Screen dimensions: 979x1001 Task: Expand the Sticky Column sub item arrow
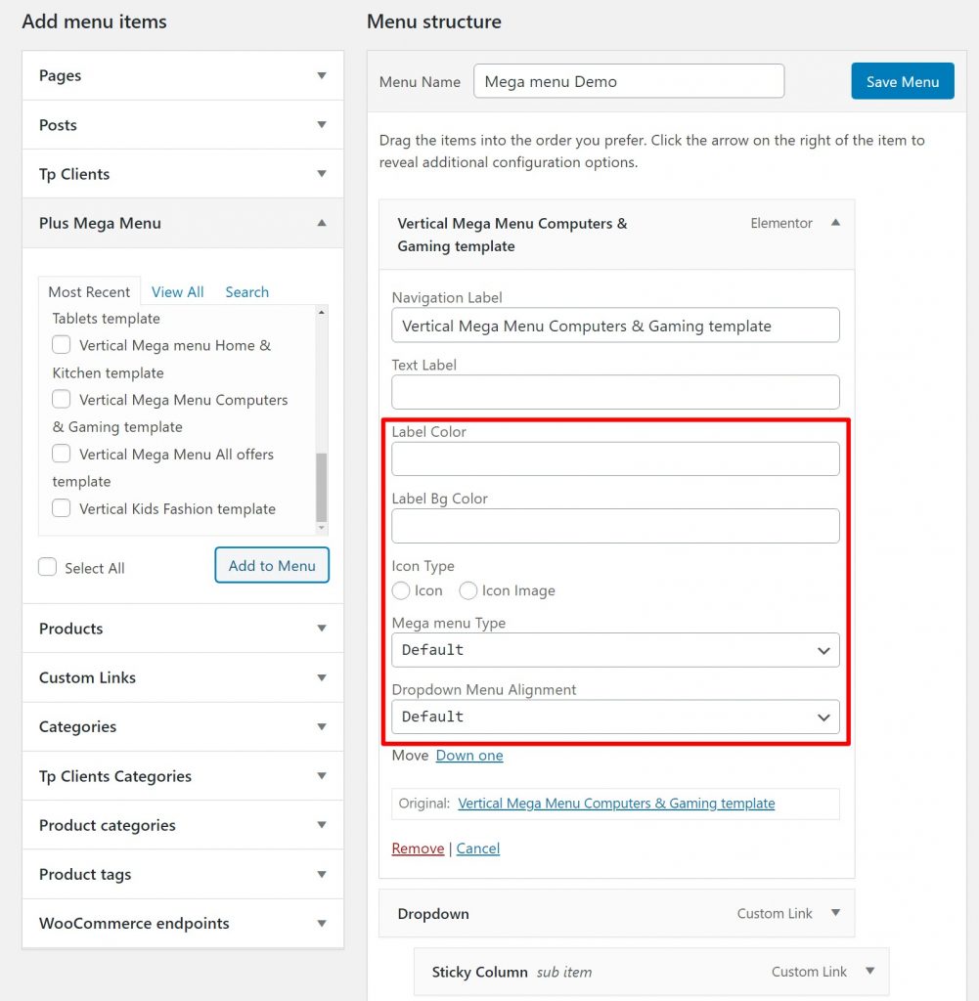869,972
